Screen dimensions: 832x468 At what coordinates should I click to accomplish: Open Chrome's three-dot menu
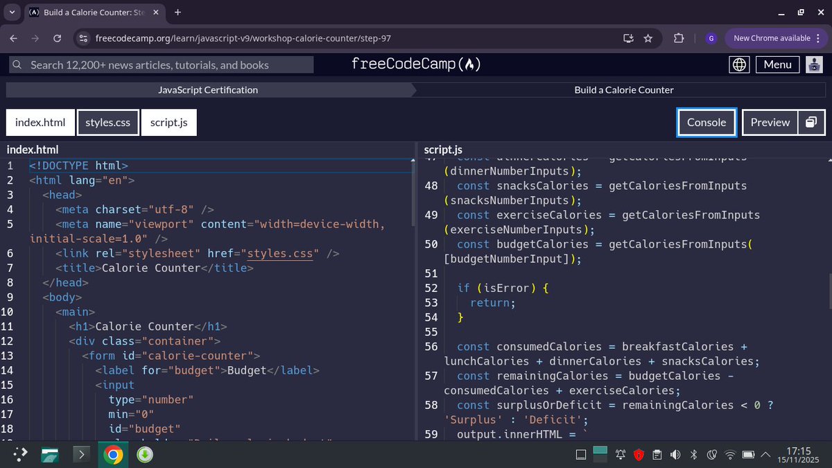pyautogui.click(x=819, y=38)
